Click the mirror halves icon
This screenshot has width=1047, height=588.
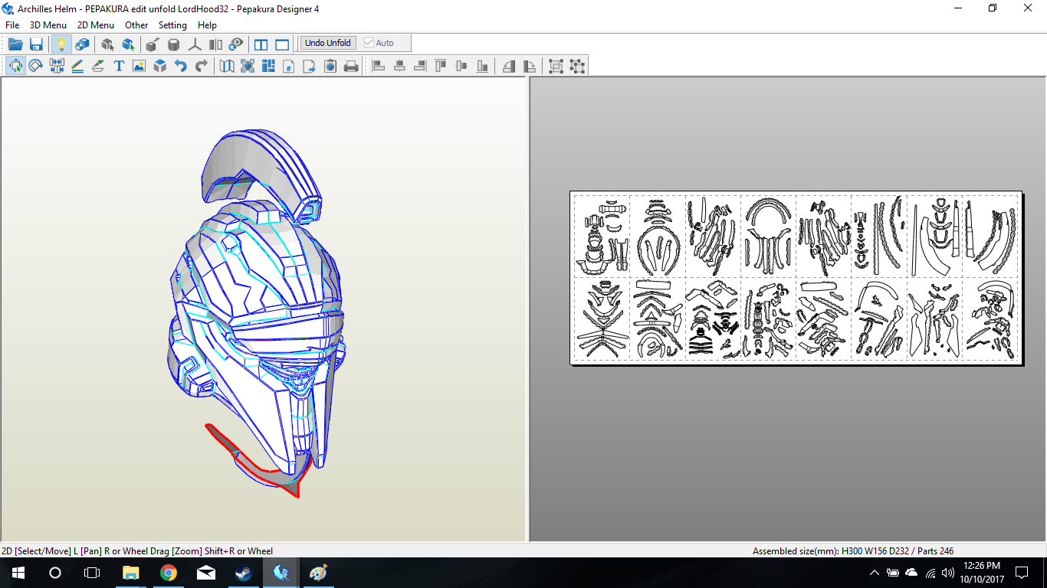[215, 44]
